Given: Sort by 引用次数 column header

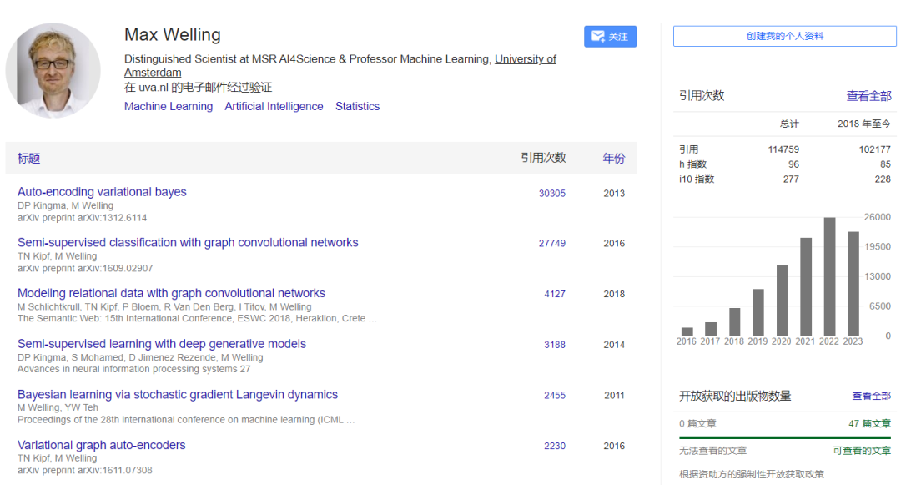Looking at the screenshot, I should click(543, 158).
